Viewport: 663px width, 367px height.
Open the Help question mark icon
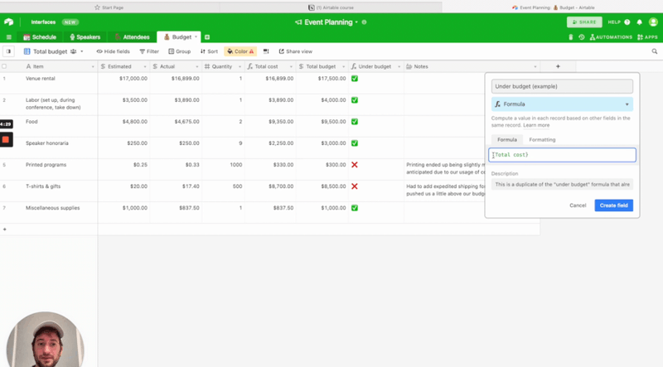click(x=627, y=22)
